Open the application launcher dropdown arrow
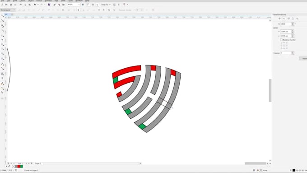This screenshot has width=307, height=173. click(x=127, y=5)
